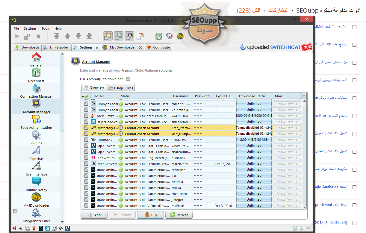The width and height of the screenshot is (366, 233).
Task: Click the move-up arrow icon
Action: coord(67,36)
